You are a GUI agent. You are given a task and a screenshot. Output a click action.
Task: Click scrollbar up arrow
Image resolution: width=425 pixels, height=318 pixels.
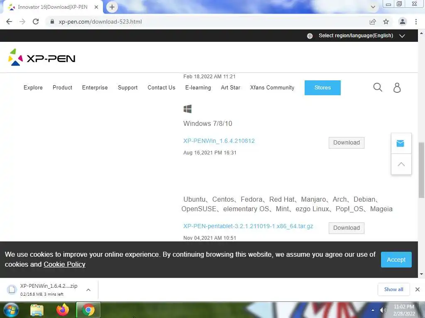(x=421, y=33)
